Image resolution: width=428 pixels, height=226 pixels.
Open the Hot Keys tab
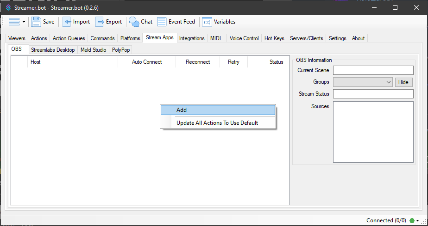point(274,38)
